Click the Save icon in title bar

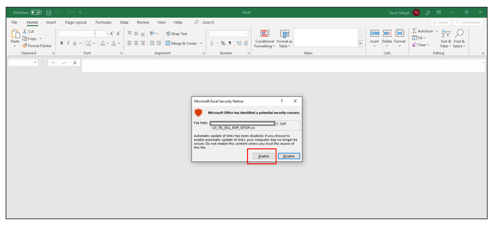[x=48, y=13]
